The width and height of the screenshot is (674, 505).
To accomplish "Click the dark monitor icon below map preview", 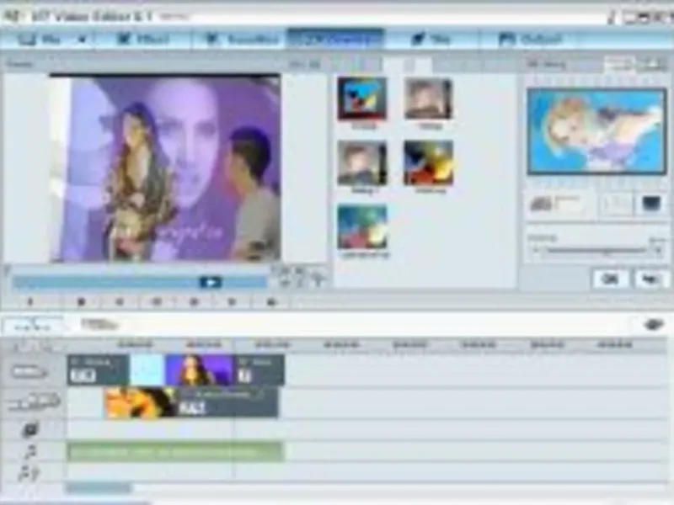I will 650,204.
